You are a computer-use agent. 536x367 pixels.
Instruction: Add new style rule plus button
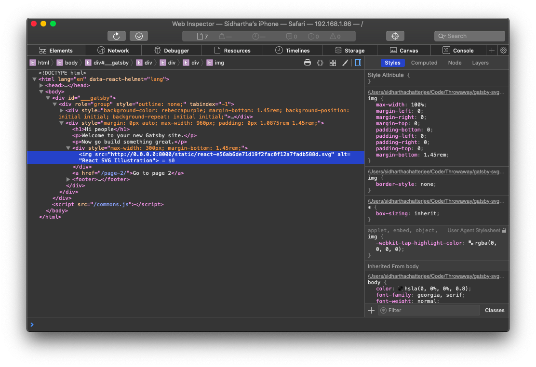371,310
